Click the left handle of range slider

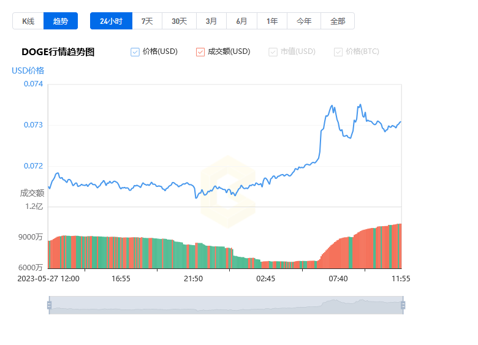pyautogui.click(x=49, y=305)
